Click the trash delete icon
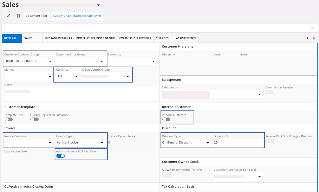 18,16
